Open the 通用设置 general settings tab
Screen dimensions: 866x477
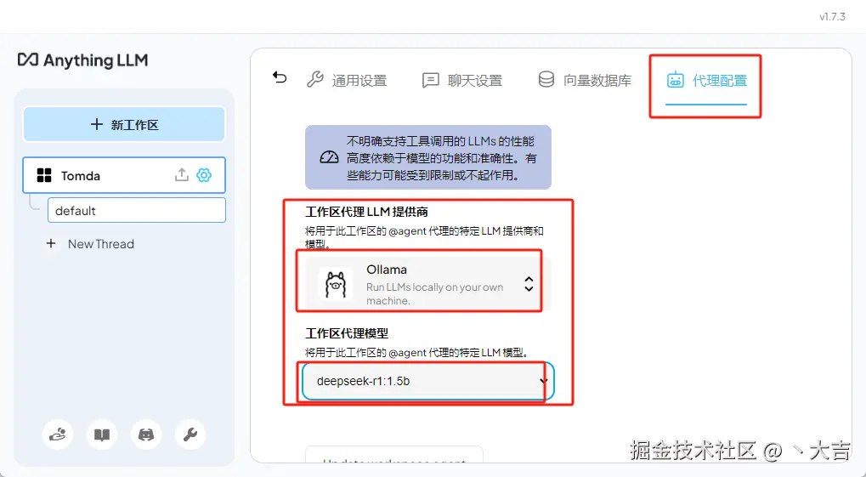347,80
